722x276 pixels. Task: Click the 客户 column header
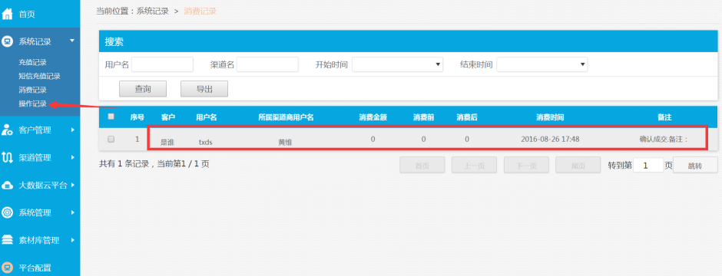[168, 117]
